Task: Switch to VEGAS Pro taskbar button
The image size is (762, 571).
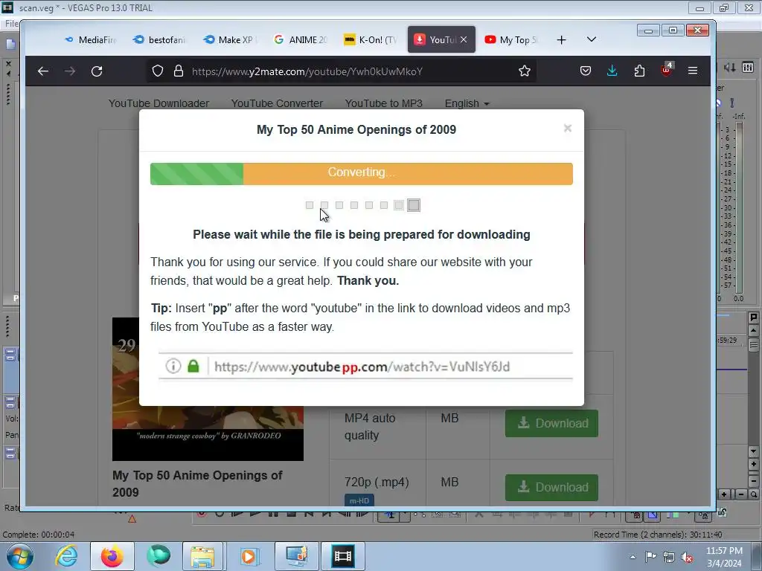Action: [x=342, y=556]
